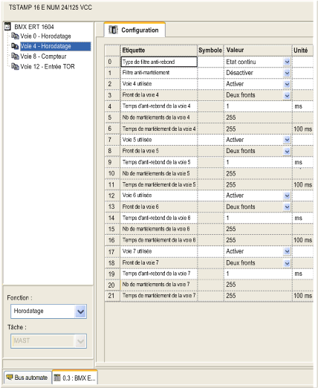Open Front de la voie 4 dropdown
The width and height of the screenshot is (318, 388).
(x=287, y=95)
